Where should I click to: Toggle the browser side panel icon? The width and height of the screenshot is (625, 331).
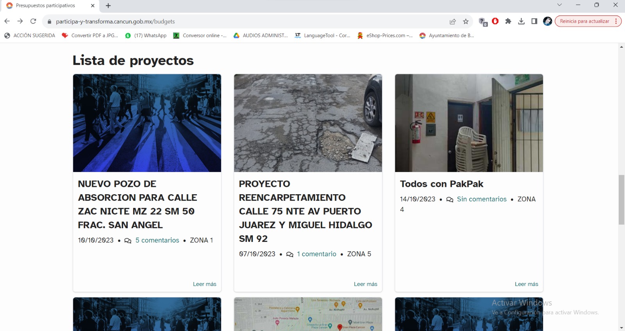click(534, 21)
